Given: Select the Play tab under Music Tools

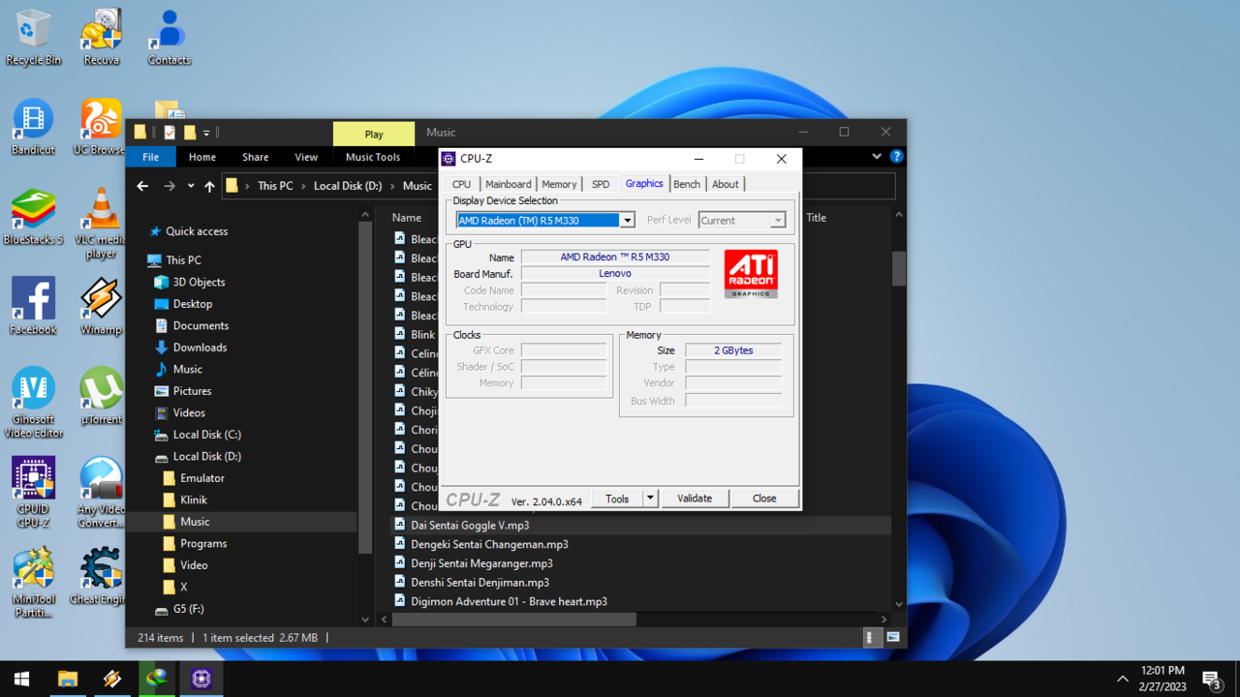Looking at the screenshot, I should (374, 134).
